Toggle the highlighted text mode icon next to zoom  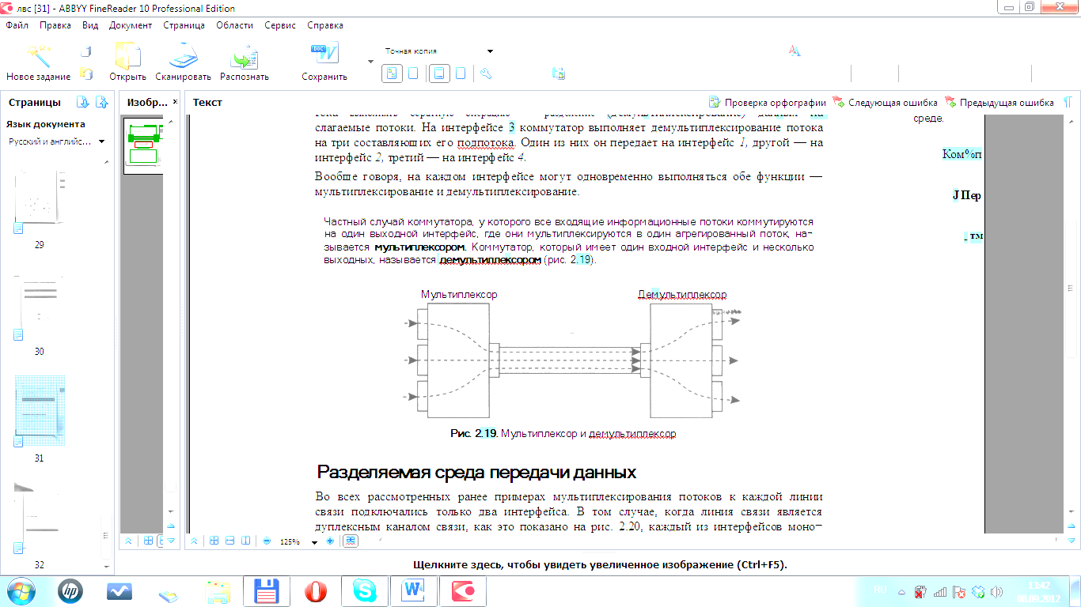tap(350, 541)
